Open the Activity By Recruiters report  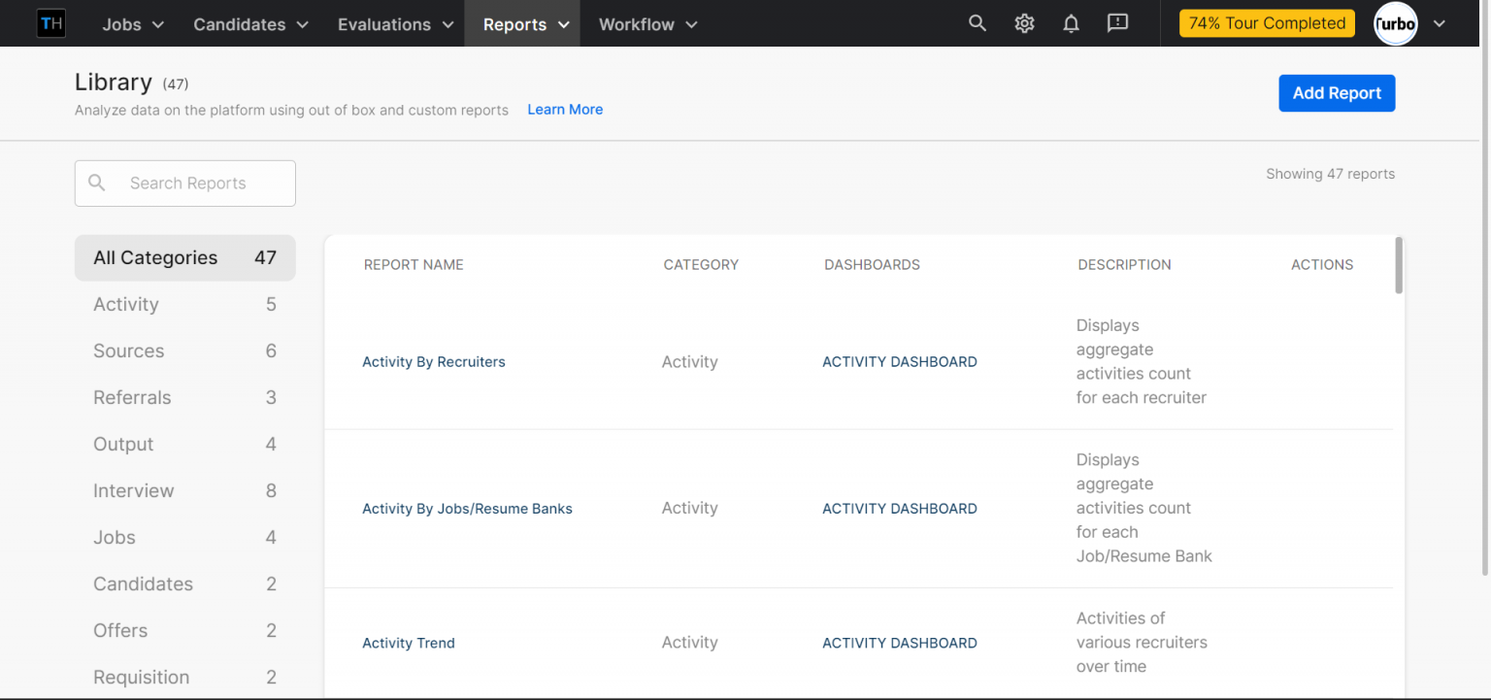[434, 362]
